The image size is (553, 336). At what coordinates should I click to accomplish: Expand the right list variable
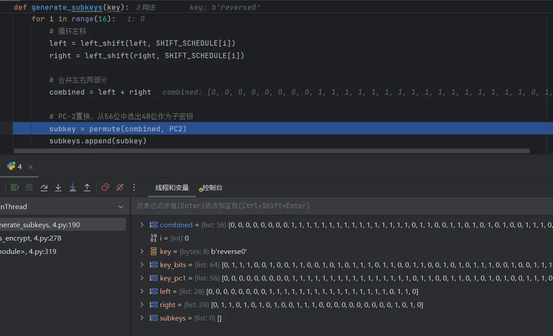pos(142,305)
